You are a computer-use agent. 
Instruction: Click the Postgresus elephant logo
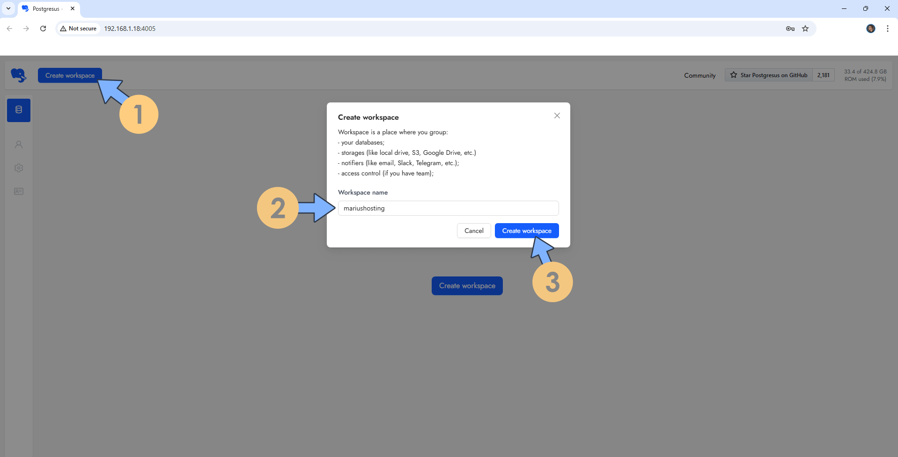19,75
